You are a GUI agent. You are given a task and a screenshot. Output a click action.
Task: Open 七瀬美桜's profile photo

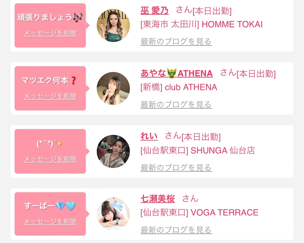113,214
